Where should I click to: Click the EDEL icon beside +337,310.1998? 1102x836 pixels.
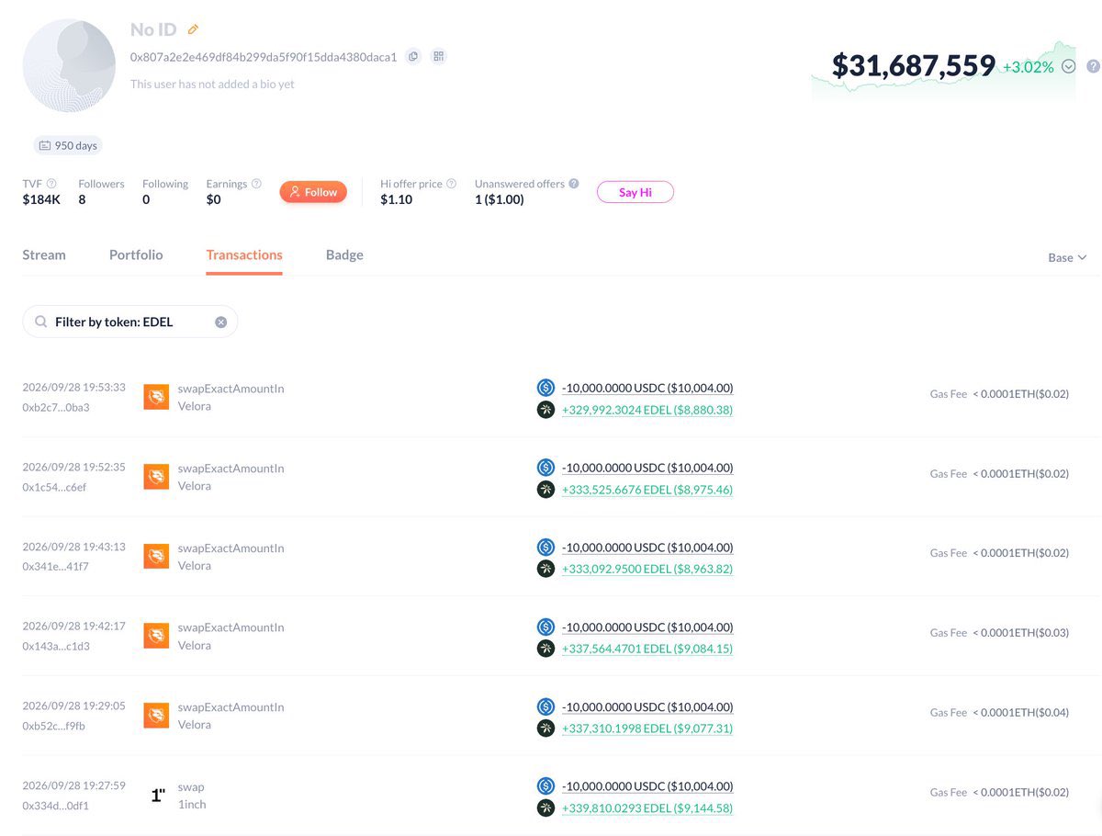545,729
